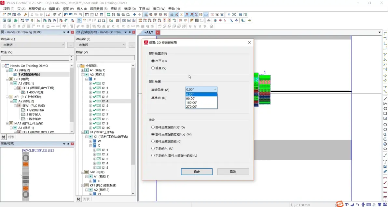Image resolution: width=388 pixels, height=207 pixels.
Task: Click the scissors cut icon
Action: pos(32,15)
